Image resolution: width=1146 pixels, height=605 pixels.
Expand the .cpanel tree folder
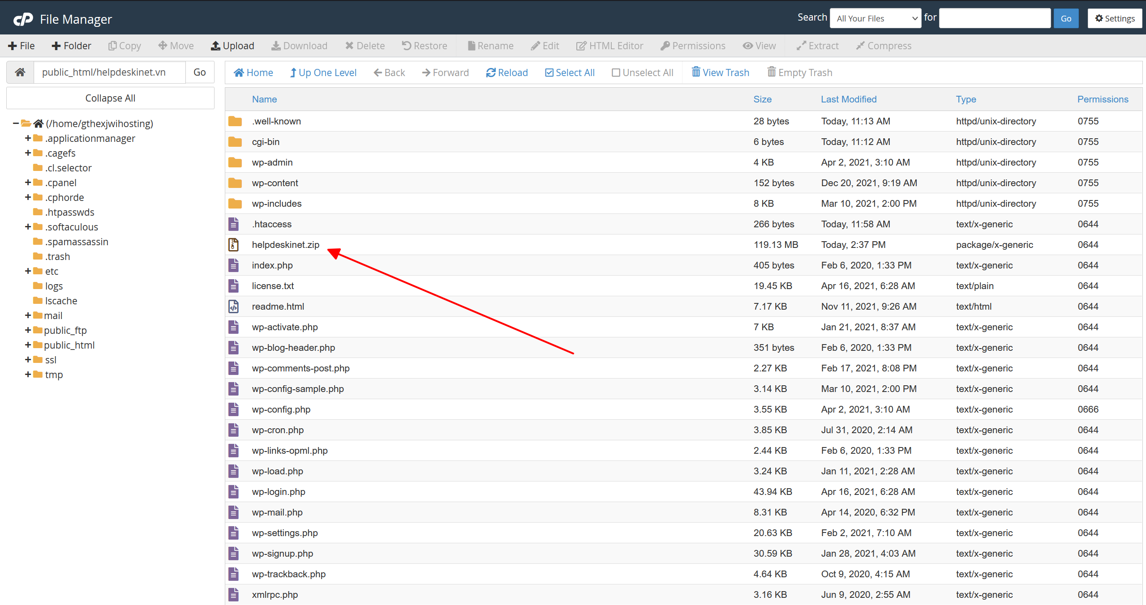(28, 183)
